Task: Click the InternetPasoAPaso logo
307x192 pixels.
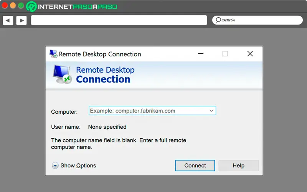Action: click(x=72, y=7)
